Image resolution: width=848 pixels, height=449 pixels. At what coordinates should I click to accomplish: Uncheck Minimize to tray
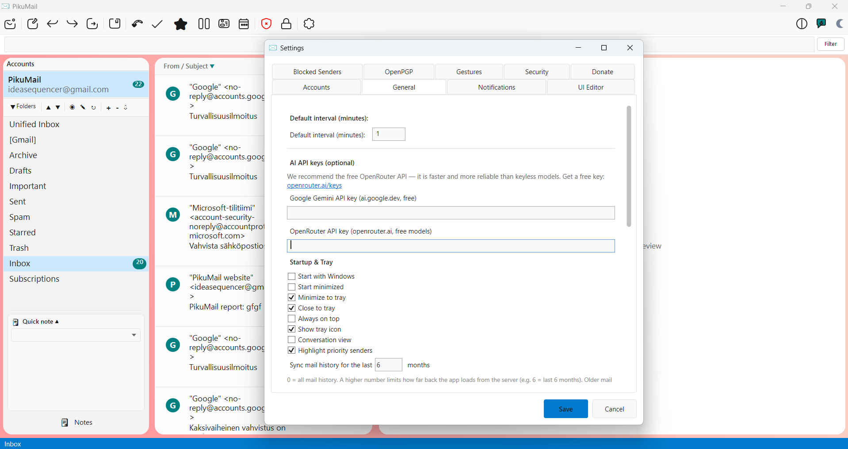coord(291,298)
